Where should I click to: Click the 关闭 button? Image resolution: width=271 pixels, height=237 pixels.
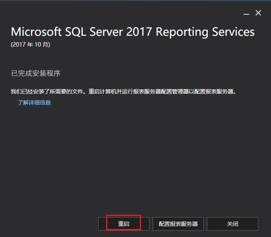pos(233,224)
